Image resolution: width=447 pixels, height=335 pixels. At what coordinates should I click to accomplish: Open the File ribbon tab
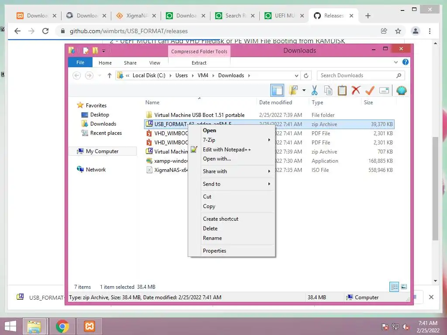click(80, 62)
